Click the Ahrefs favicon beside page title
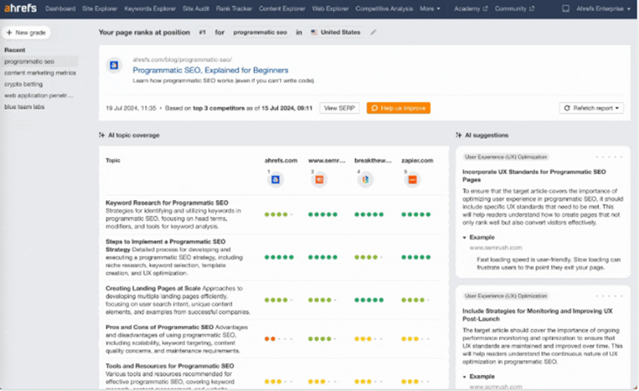The image size is (639, 391). 114,65
